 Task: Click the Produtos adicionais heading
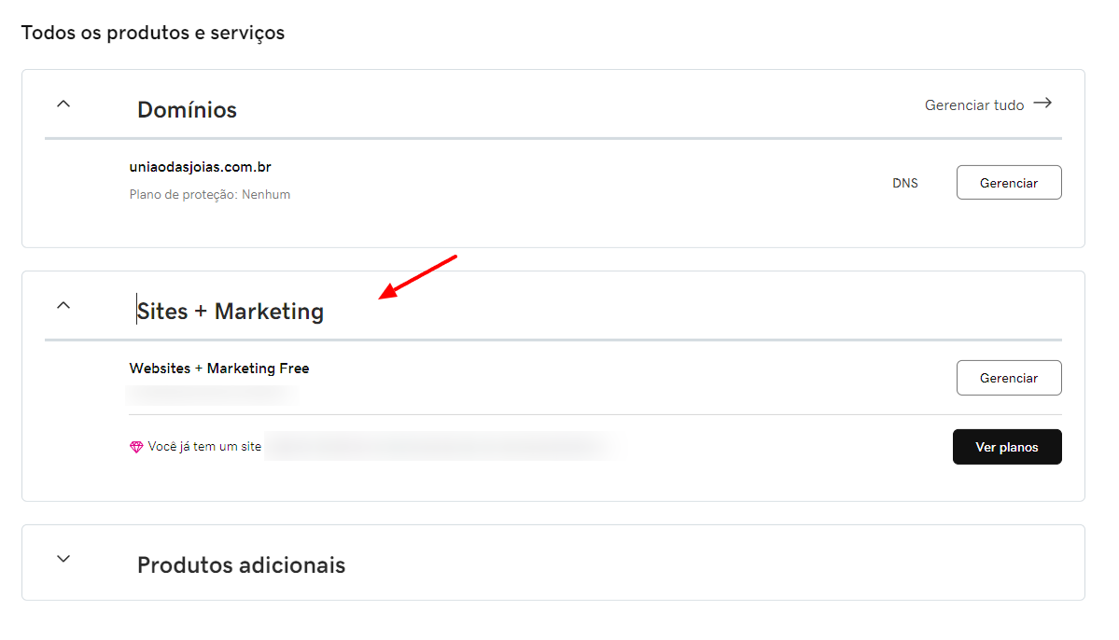pos(241,565)
